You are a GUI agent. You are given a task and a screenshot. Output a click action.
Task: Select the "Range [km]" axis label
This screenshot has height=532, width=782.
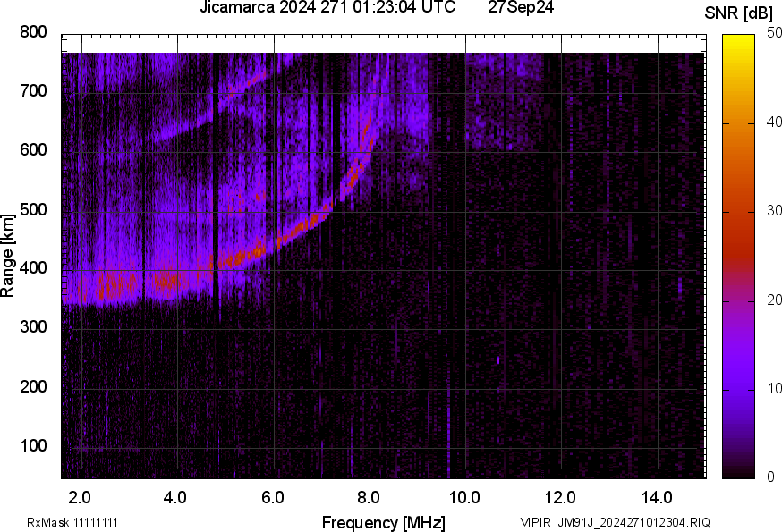[x=9, y=256]
